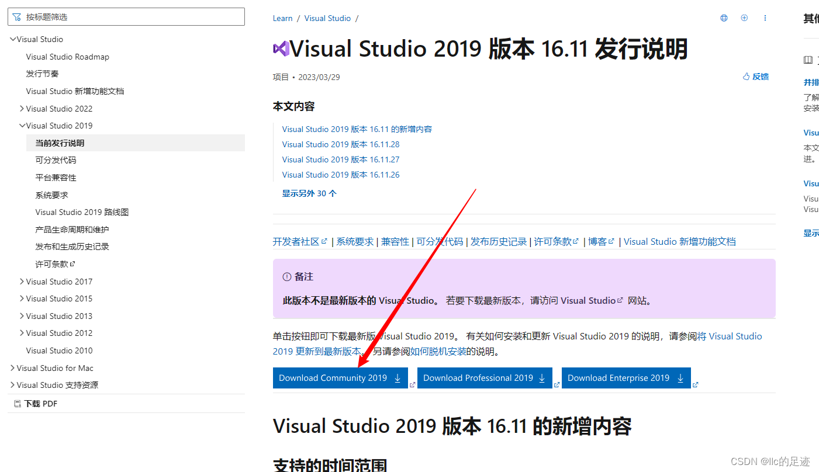Click the 兼容性 link in the link bar
This screenshot has width=819, height=472.
coord(395,241)
